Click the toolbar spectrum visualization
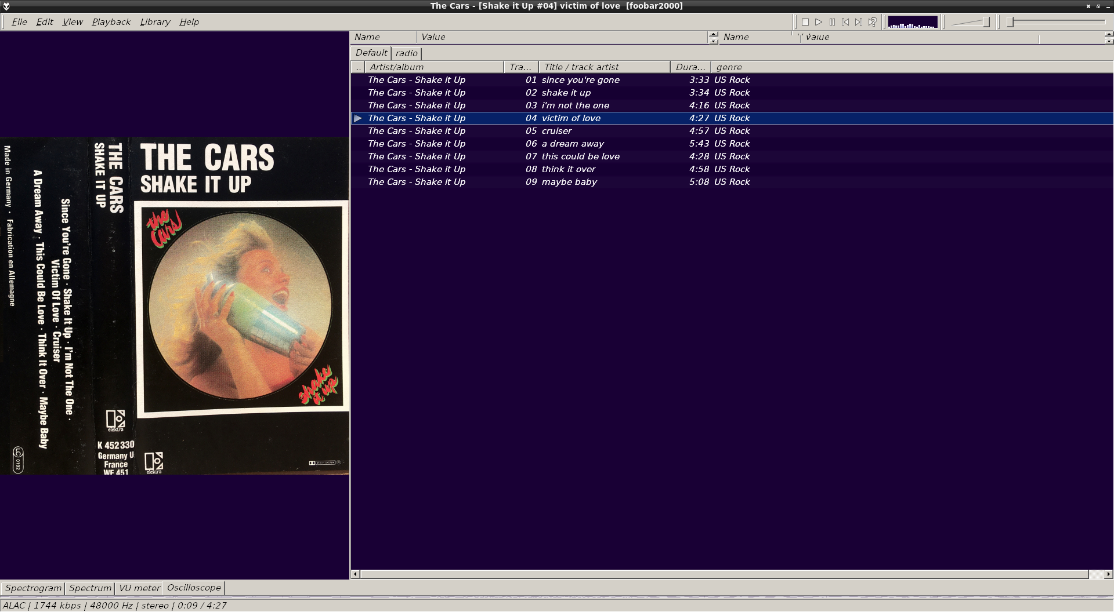This screenshot has height=612, width=1114. (x=913, y=22)
